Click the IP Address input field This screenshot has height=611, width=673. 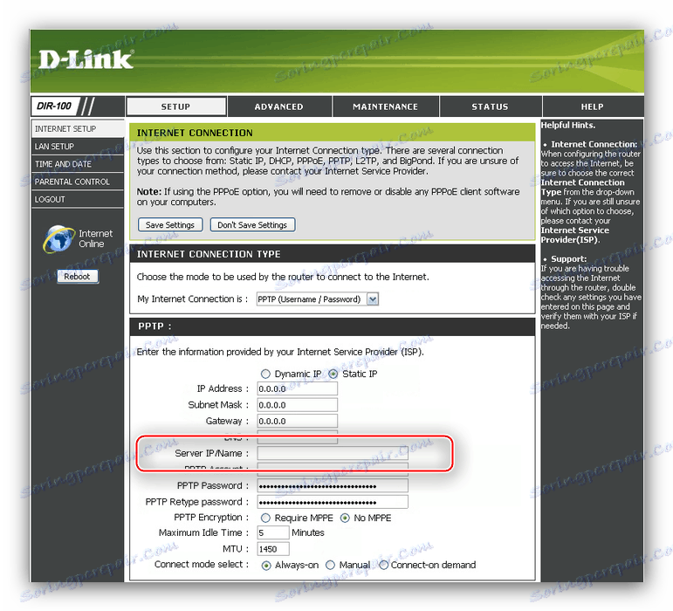tap(297, 388)
